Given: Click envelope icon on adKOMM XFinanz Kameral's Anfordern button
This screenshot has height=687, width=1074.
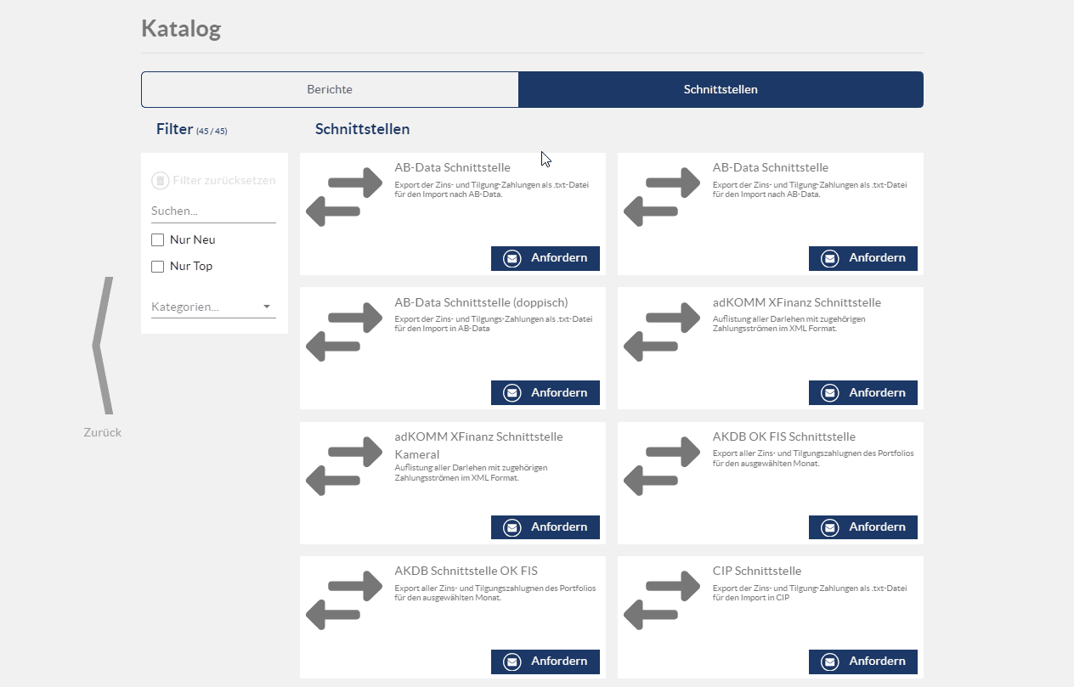Looking at the screenshot, I should [x=512, y=527].
